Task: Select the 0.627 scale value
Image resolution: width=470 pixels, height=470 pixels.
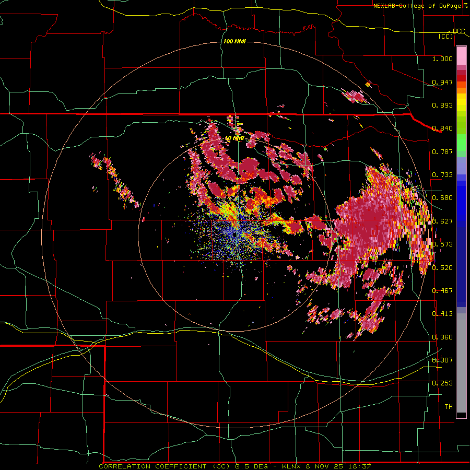Action: click(x=442, y=221)
